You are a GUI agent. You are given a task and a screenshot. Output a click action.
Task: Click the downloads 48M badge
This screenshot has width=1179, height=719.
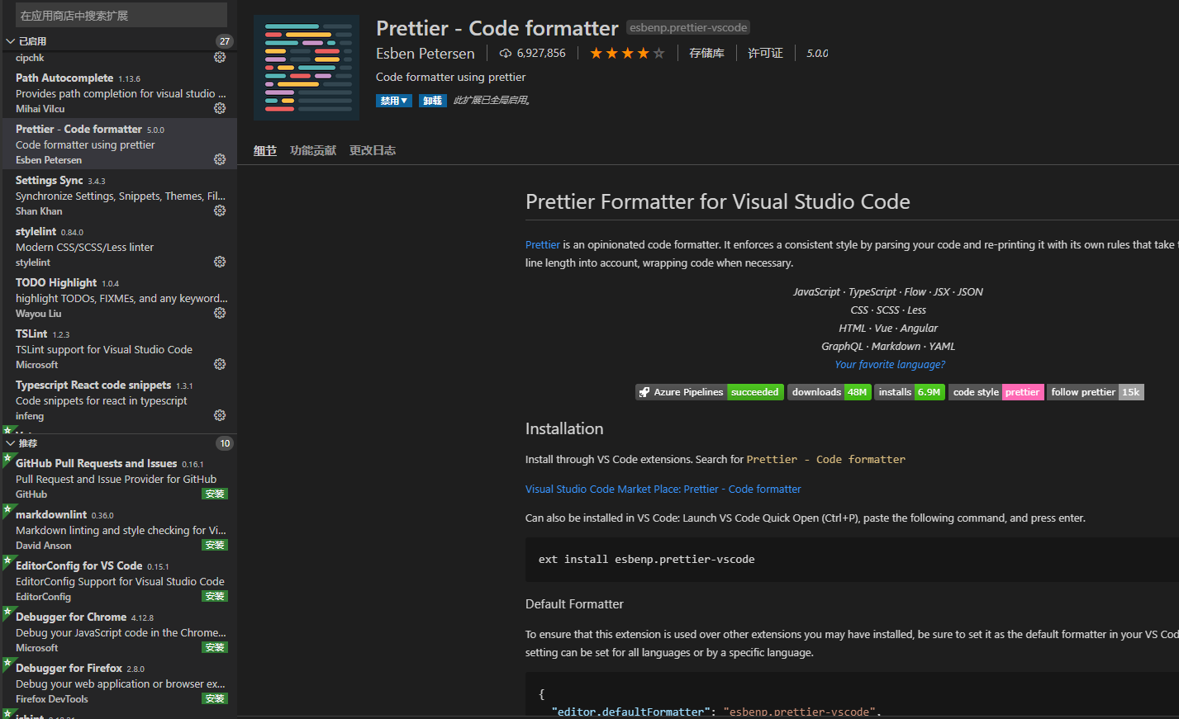830,391
